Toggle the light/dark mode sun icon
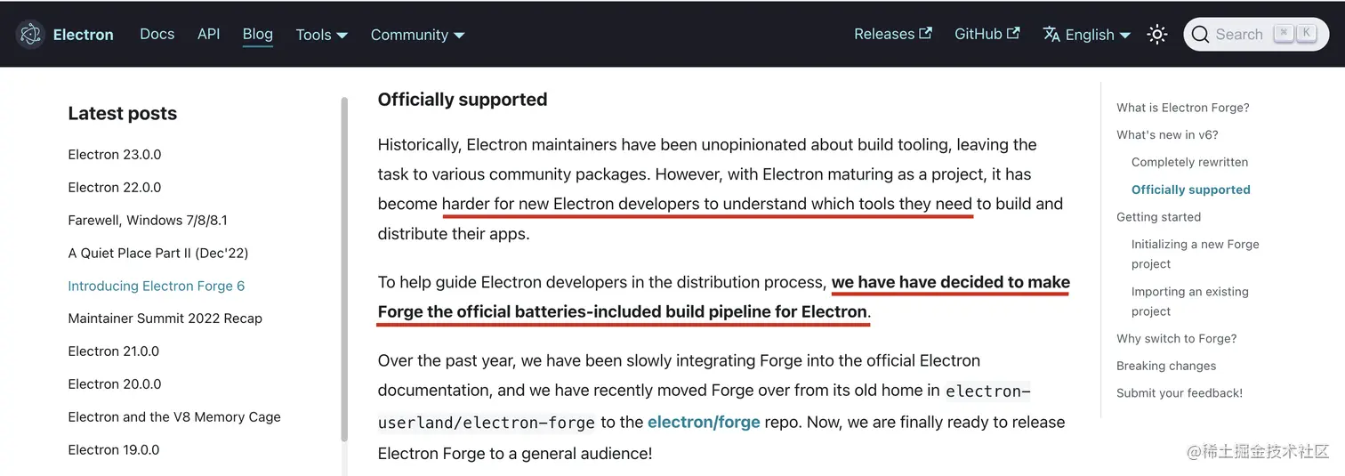 click(1157, 35)
